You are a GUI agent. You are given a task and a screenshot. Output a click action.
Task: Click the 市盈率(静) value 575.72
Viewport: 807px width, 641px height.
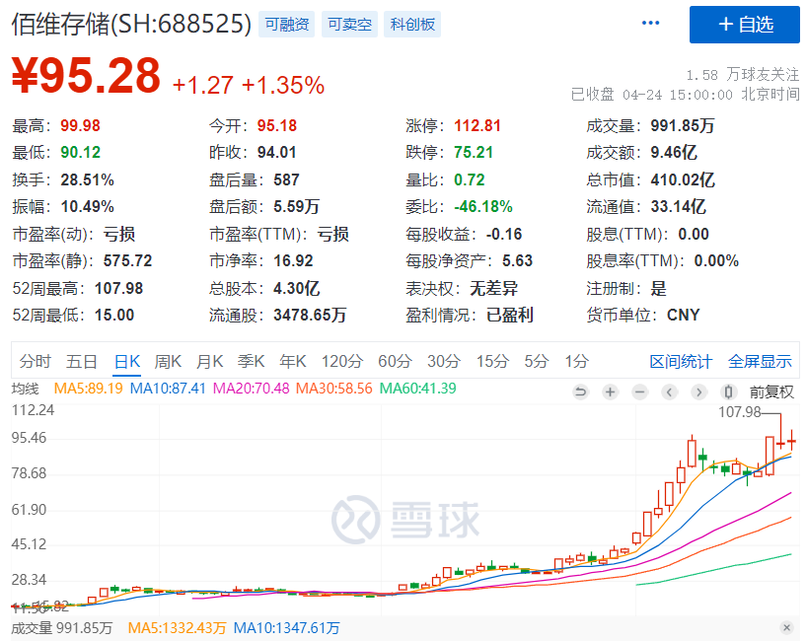point(127,260)
